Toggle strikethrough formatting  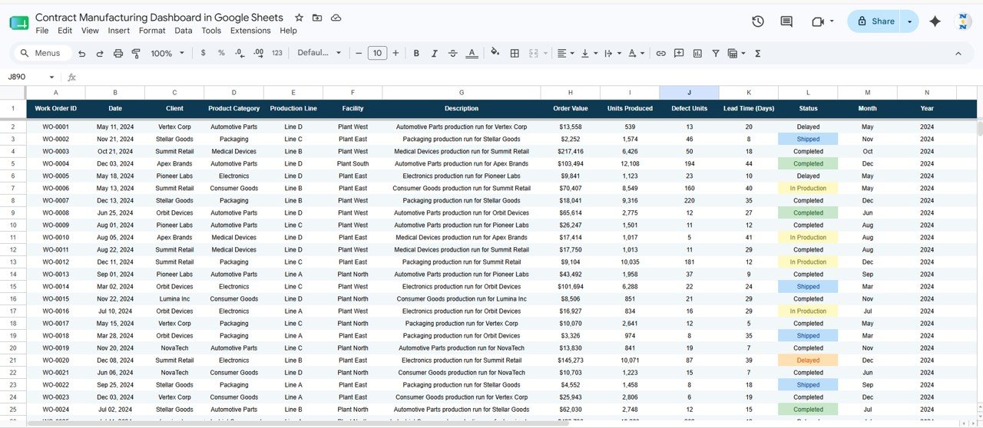(453, 54)
